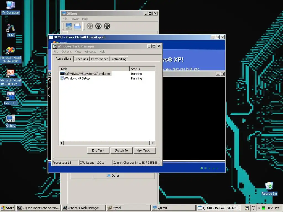Viewport: 283px width, 212px height.
Task: Open the Help menu in QtEmu
Action: pos(85,19)
